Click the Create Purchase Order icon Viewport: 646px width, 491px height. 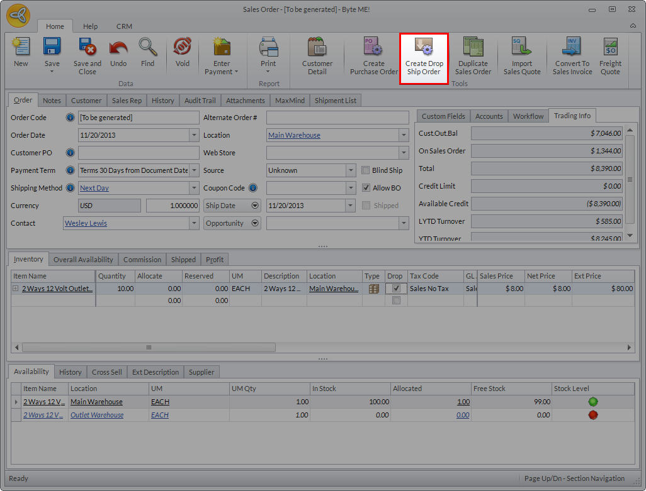[373, 48]
